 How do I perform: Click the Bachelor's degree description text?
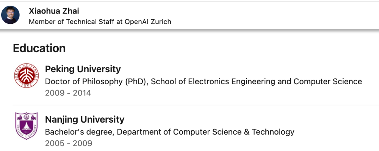[x=169, y=132]
